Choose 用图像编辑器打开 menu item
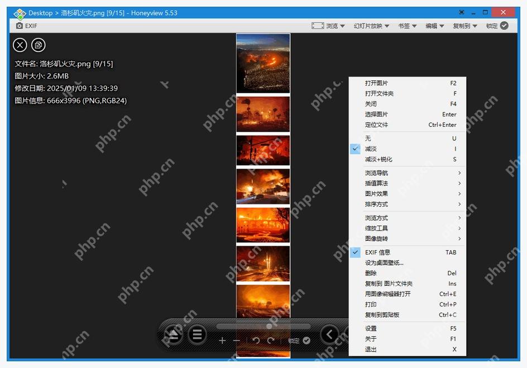 coord(408,294)
